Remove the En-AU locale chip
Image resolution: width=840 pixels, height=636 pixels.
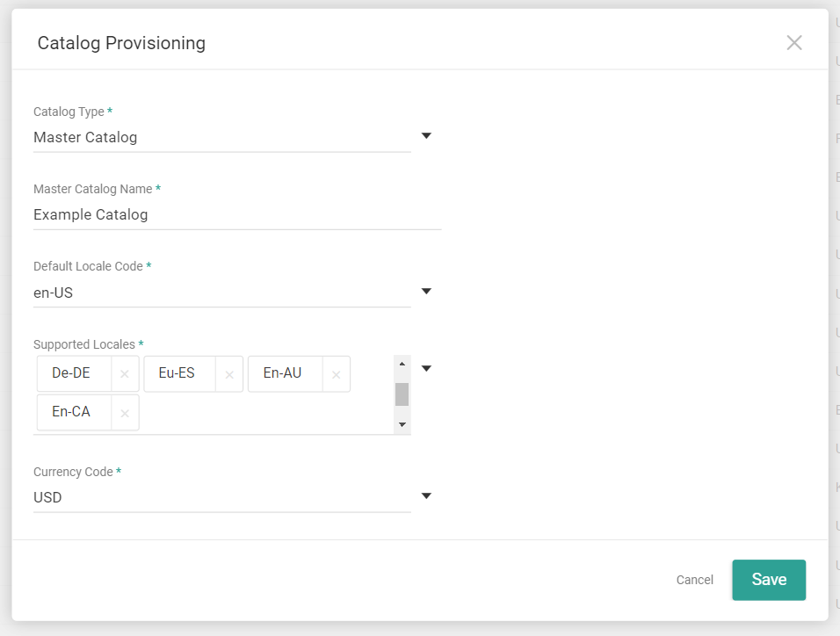click(x=336, y=373)
